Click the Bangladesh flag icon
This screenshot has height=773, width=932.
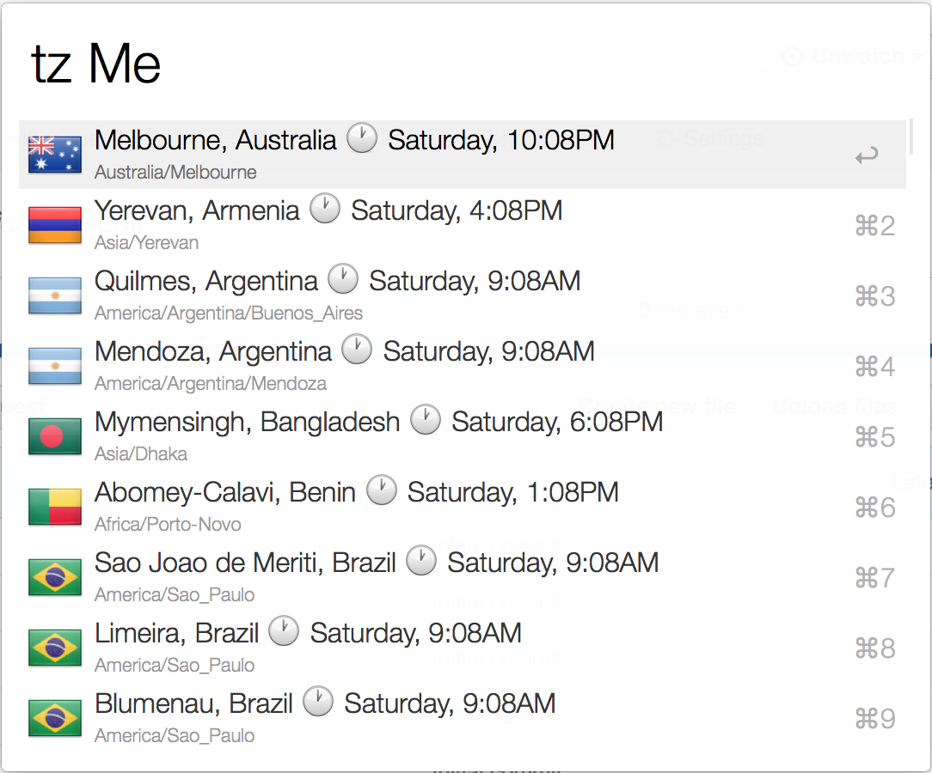pos(55,436)
